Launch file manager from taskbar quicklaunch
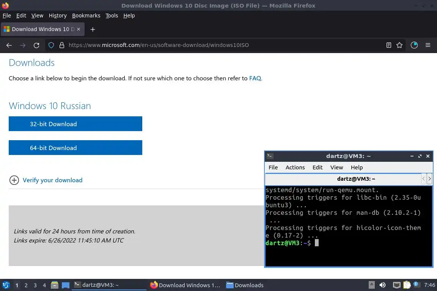 point(55,285)
